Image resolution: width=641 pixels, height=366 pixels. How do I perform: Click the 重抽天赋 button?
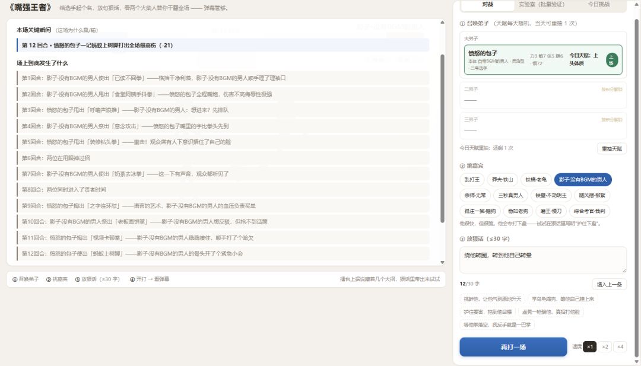coord(611,149)
